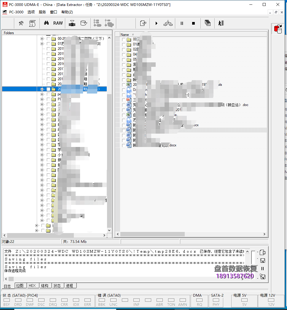
Task: Click the floppy-with-arrow log icon
Action: click(262, 276)
